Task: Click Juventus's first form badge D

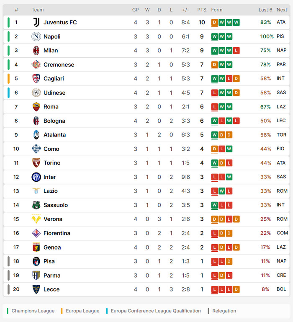Action: point(215,23)
